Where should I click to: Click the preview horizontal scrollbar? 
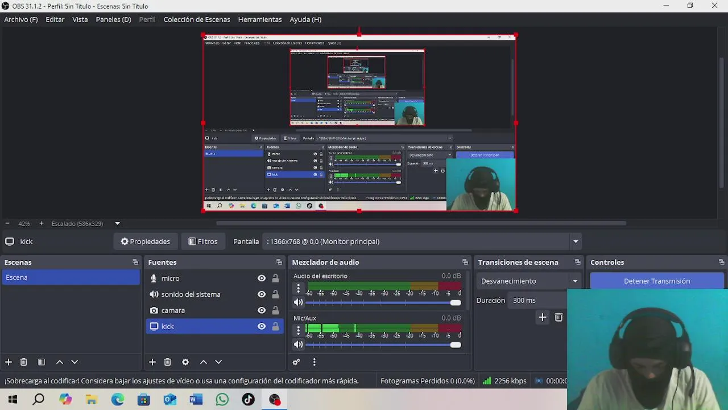tap(421, 223)
